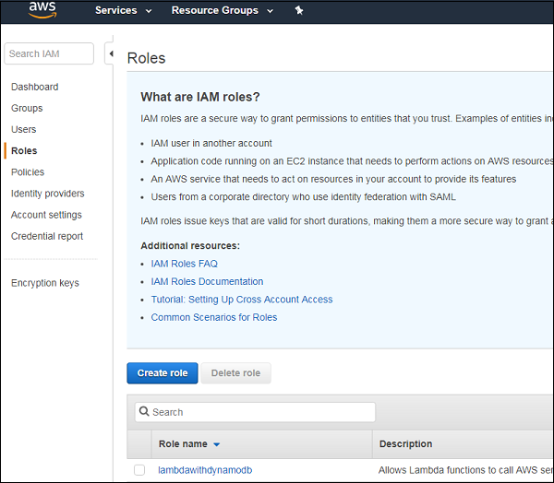
Task: Open the Groups navigation item
Action: [x=27, y=108]
